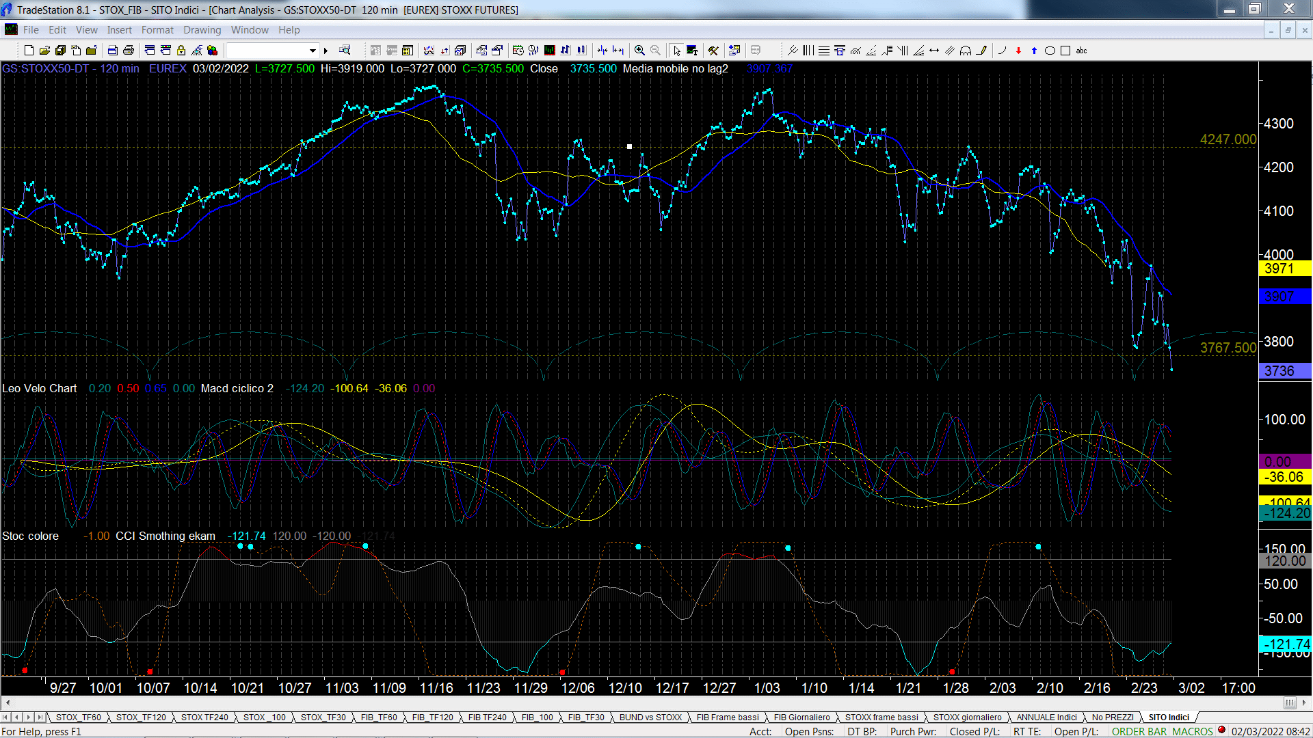Switch to the BUND vs STOXX tab
Image resolution: width=1313 pixels, height=738 pixels.
[650, 717]
